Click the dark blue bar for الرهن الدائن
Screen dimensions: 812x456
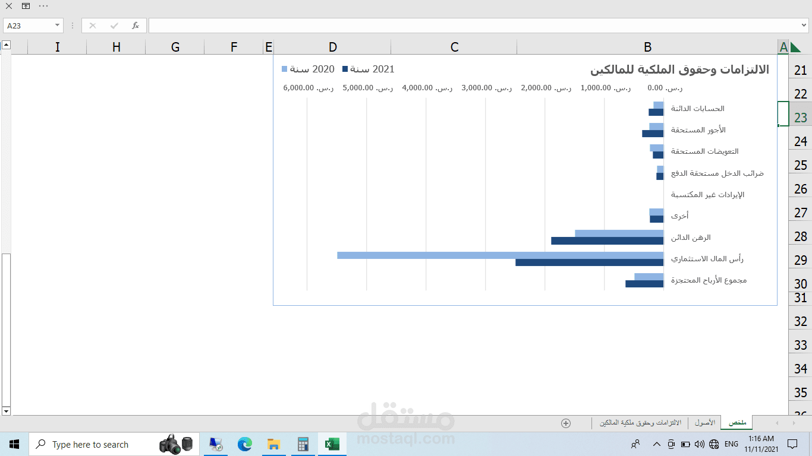608,240
